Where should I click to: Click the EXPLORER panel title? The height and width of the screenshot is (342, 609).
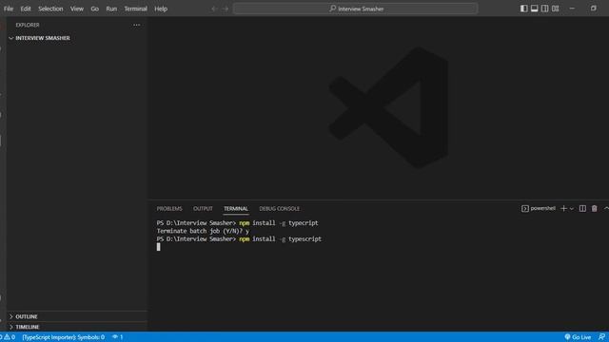click(x=28, y=25)
